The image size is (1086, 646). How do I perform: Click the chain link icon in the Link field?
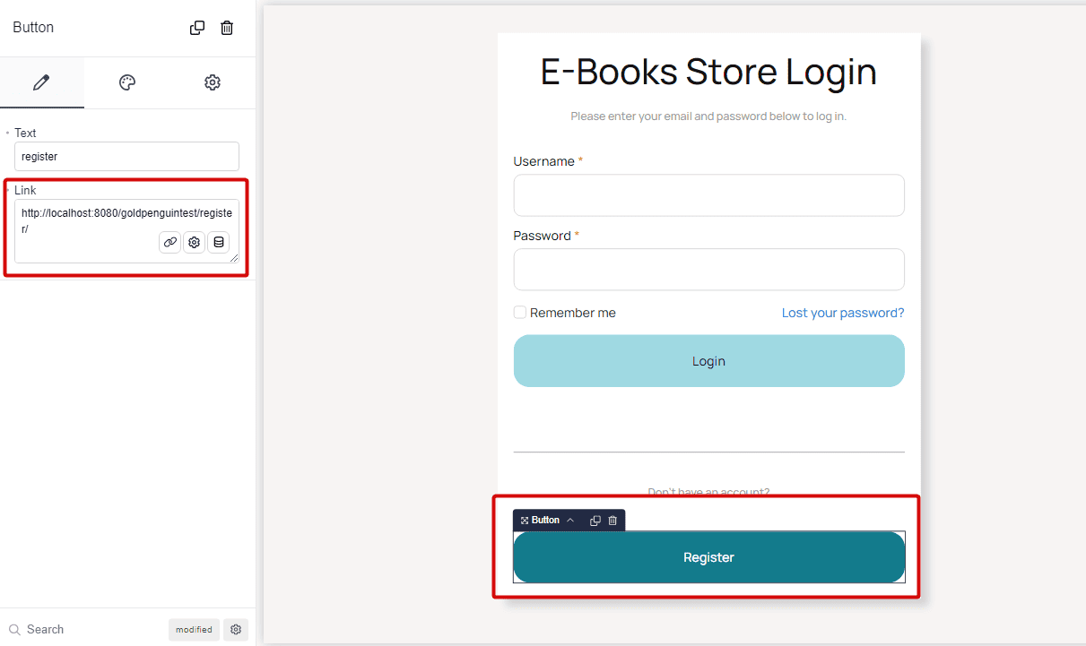pyautogui.click(x=169, y=242)
